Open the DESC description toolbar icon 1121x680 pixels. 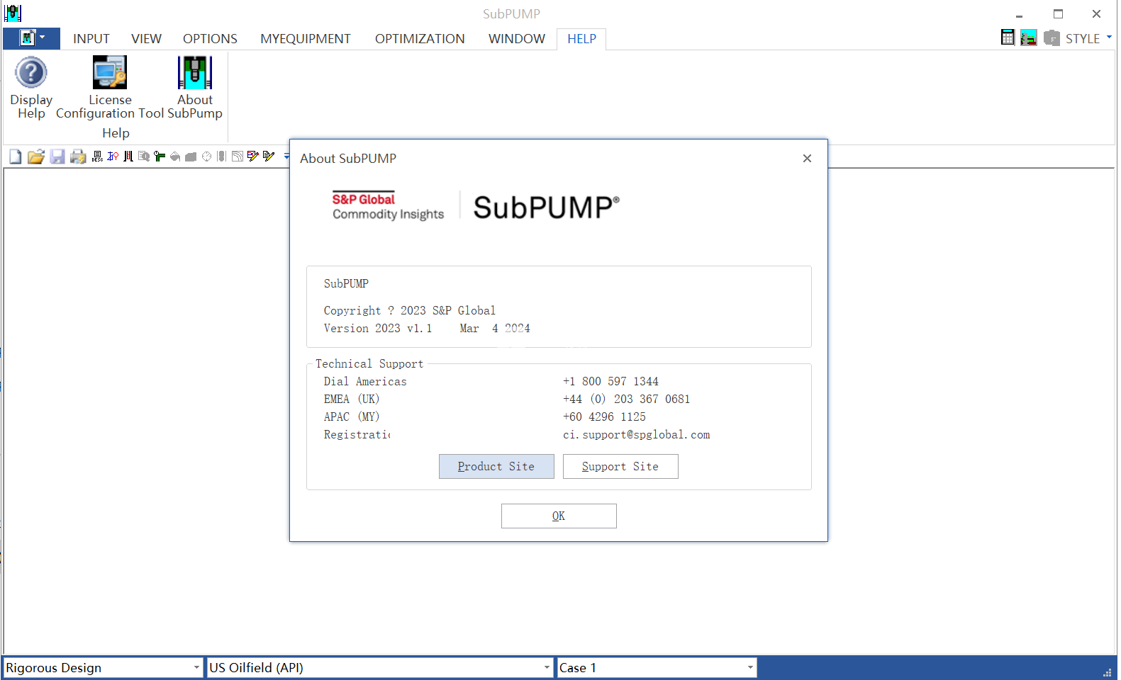point(97,157)
